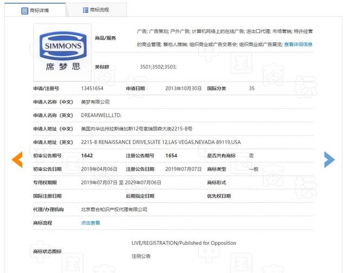The width and height of the screenshot is (347, 273).
Task: Select shared trademark value 否
Action: tap(251, 156)
